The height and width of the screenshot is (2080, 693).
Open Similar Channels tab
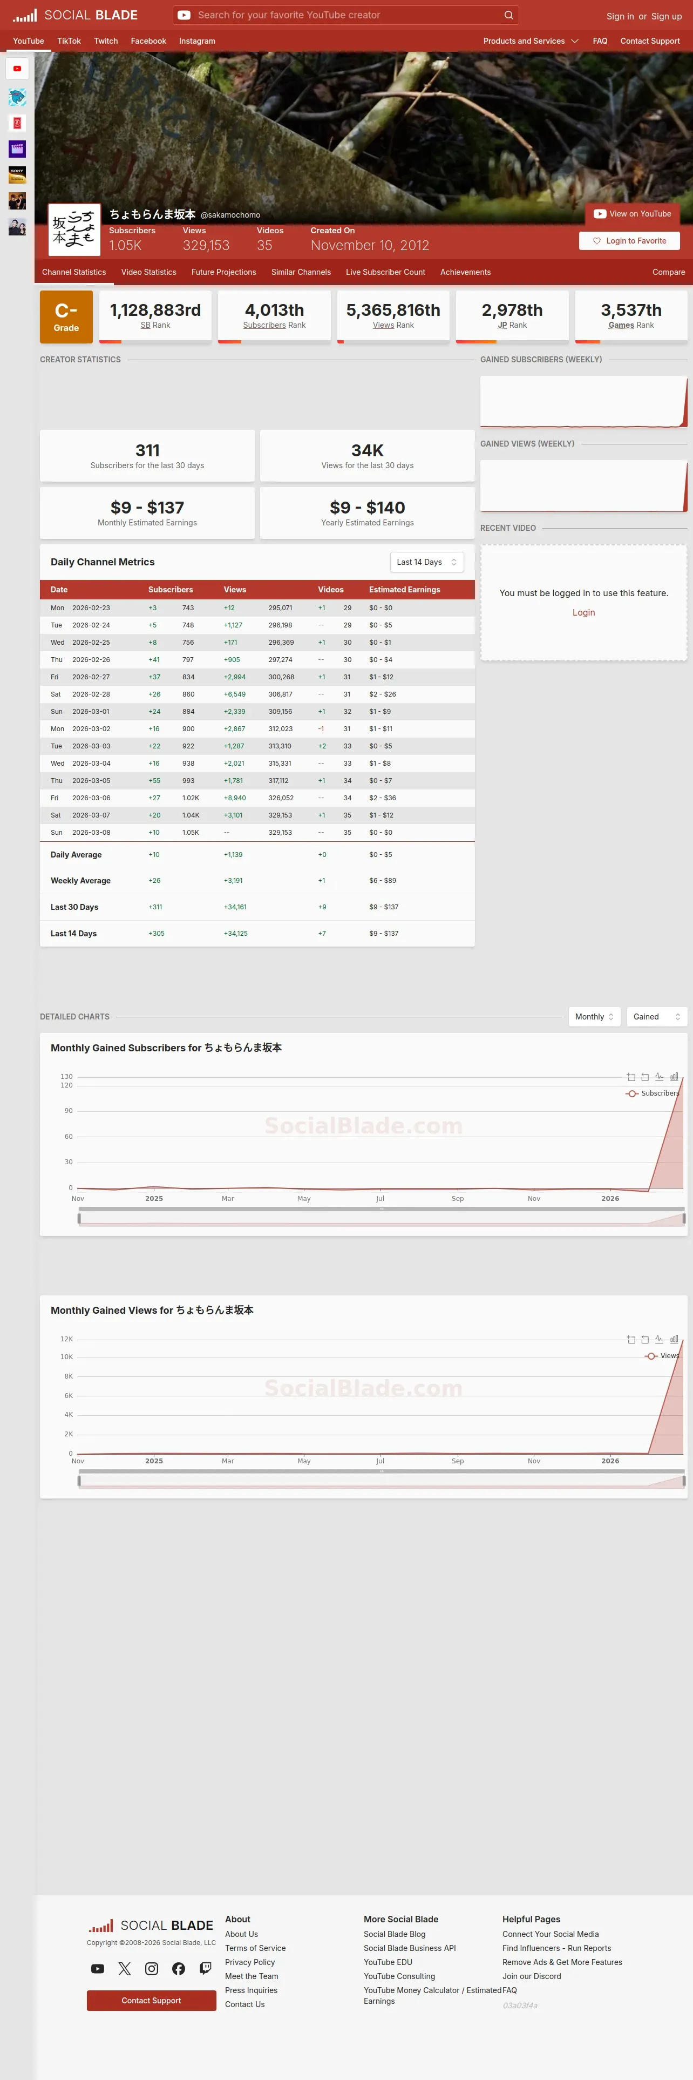[x=301, y=272]
